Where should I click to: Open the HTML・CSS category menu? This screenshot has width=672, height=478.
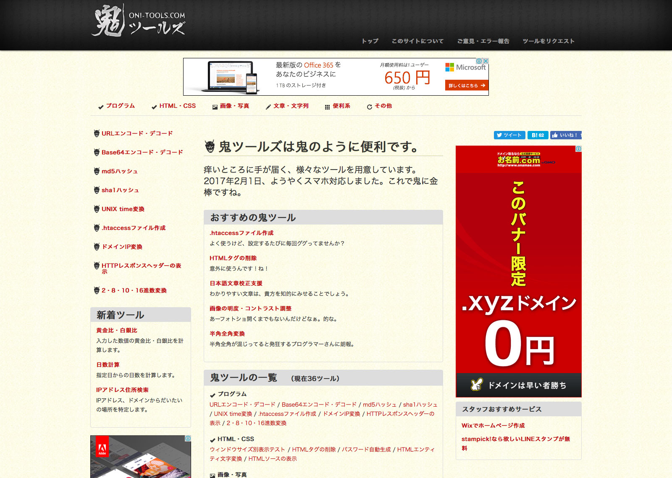[177, 106]
